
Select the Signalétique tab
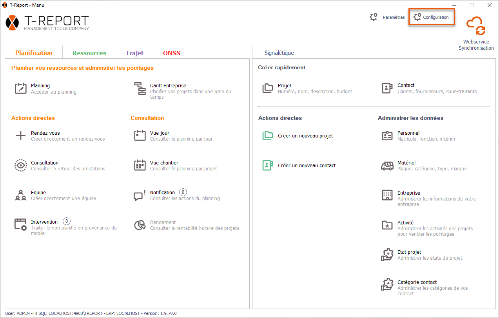279,53
